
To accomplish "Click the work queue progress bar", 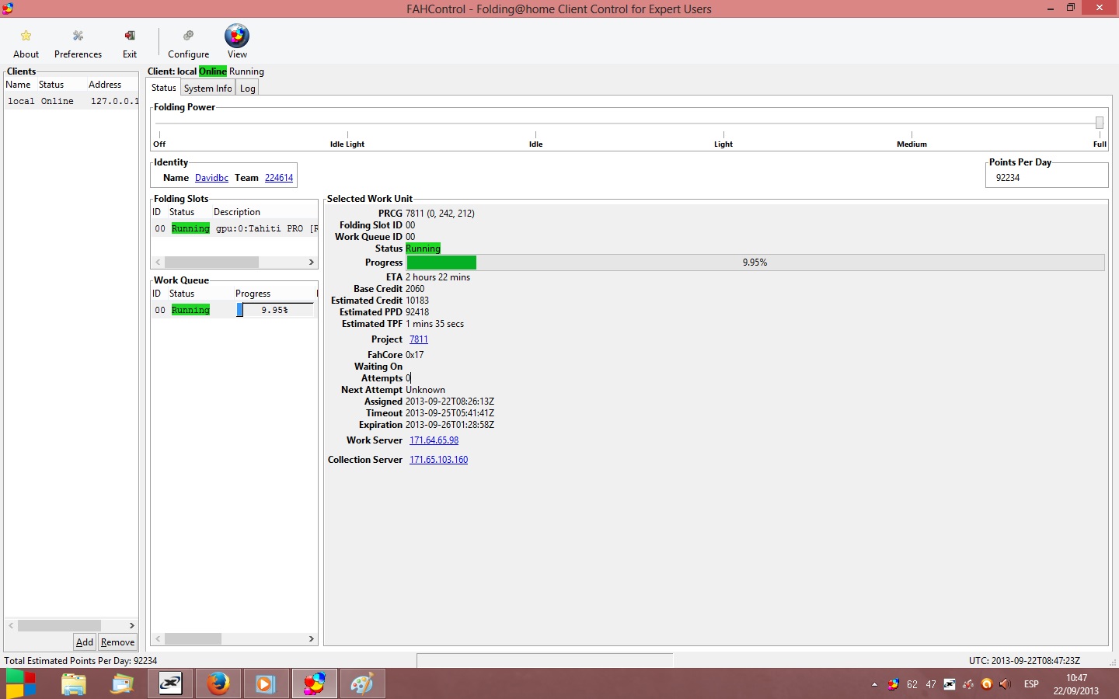I will (275, 310).
